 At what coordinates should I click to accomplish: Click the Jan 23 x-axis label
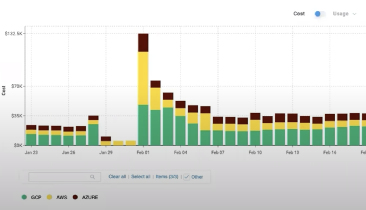tap(31, 152)
